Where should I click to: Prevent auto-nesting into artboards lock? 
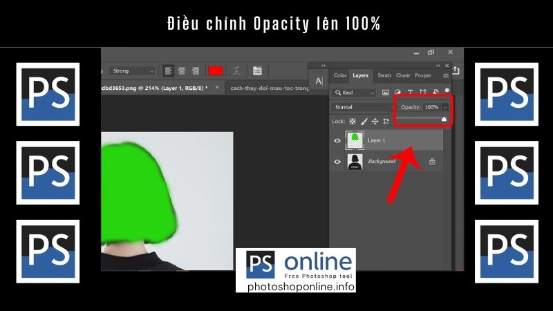(x=386, y=122)
